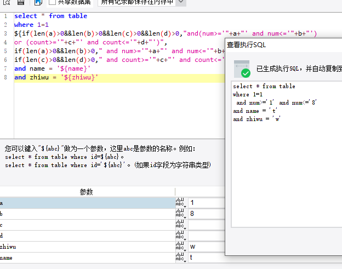Select parameter row a in the table
Viewport: 342px width, 269px height.
click(88, 203)
